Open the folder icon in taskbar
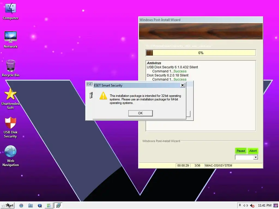279x209 pixels. 31,206
